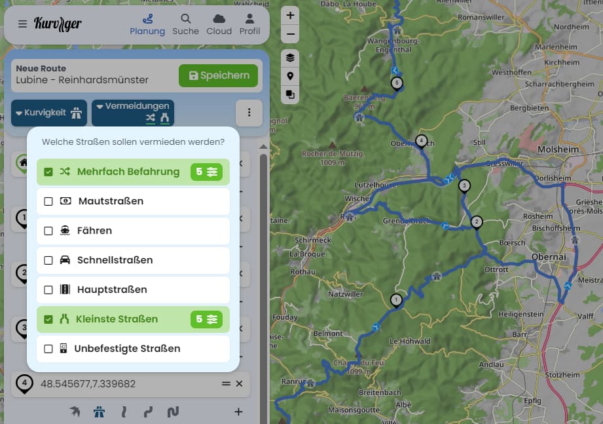Expand the Kurvigkeit dropdown
603x424 pixels.
coord(49,113)
